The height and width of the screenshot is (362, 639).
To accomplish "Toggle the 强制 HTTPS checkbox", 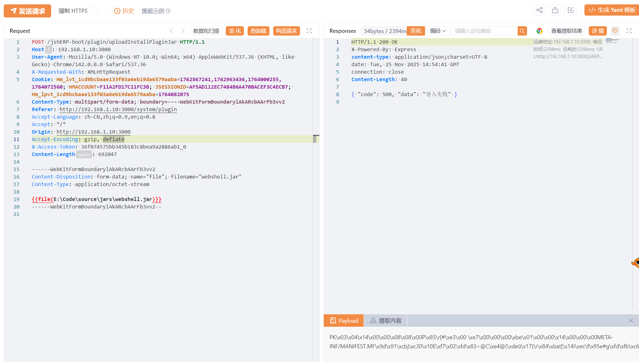I will 94,11.
